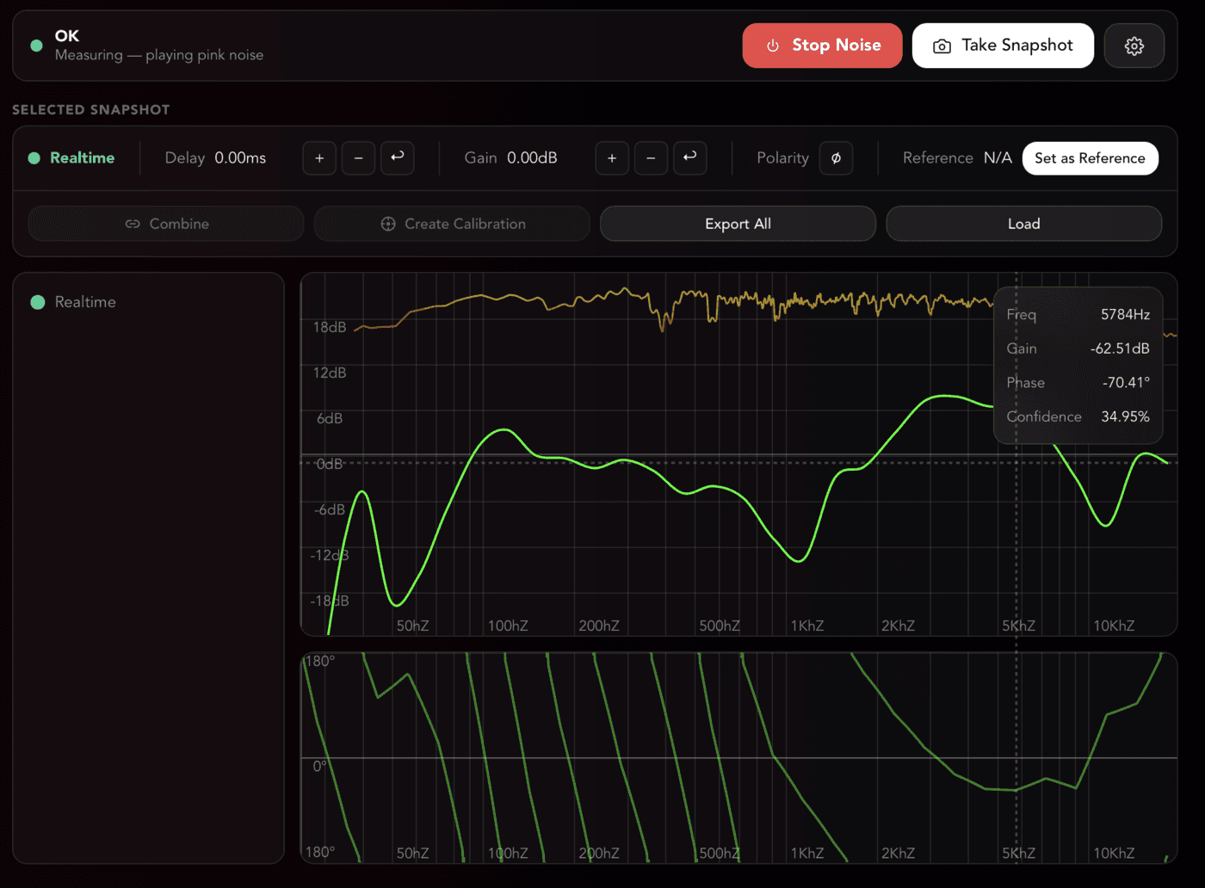Click the Combine button
Screen dimensions: 1205x888
pyautogui.click(x=166, y=224)
